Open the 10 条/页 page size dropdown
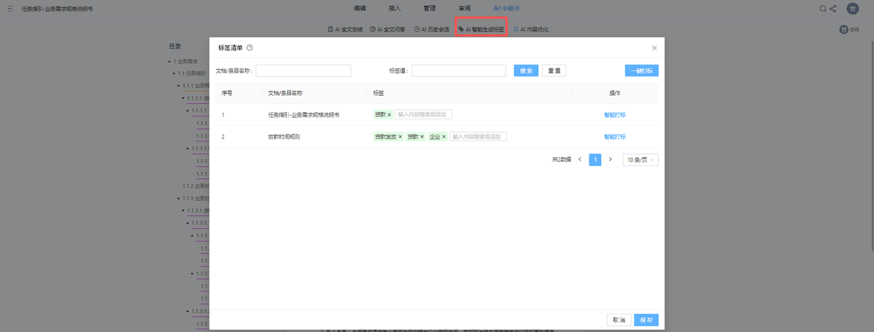The height and width of the screenshot is (332, 874). (640, 160)
